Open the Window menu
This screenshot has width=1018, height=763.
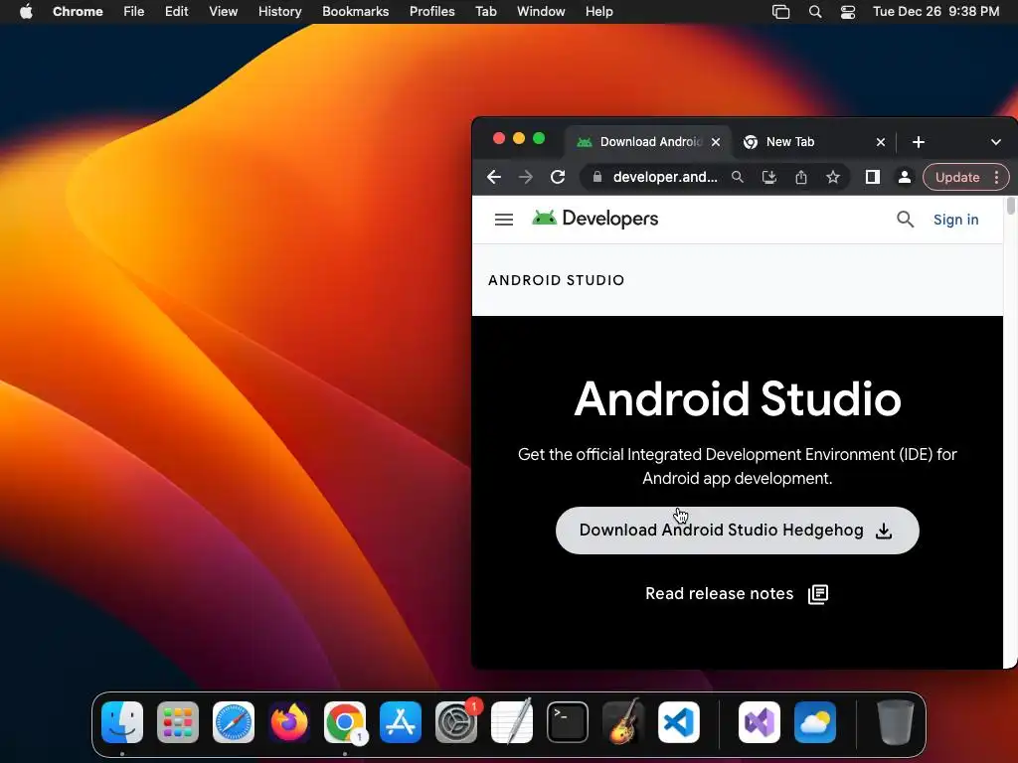[541, 12]
